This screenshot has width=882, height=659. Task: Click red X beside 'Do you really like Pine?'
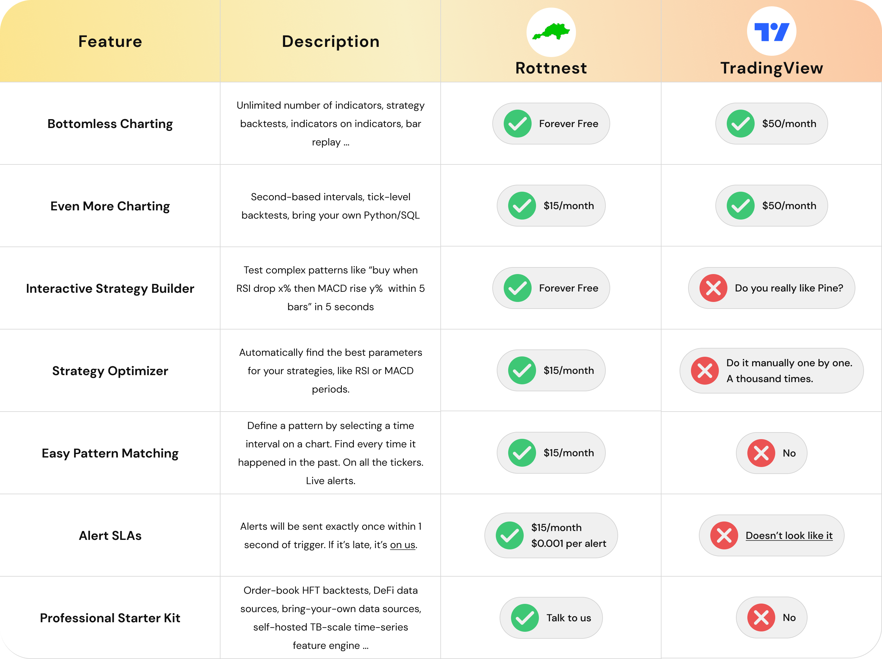713,288
